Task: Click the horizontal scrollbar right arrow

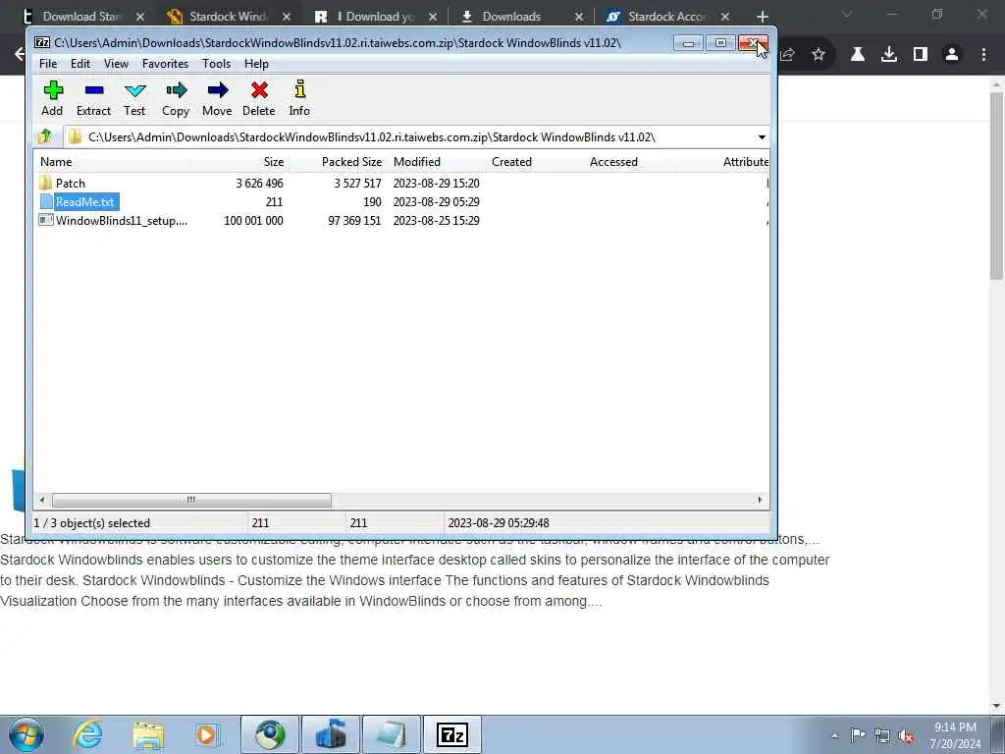Action: point(761,500)
